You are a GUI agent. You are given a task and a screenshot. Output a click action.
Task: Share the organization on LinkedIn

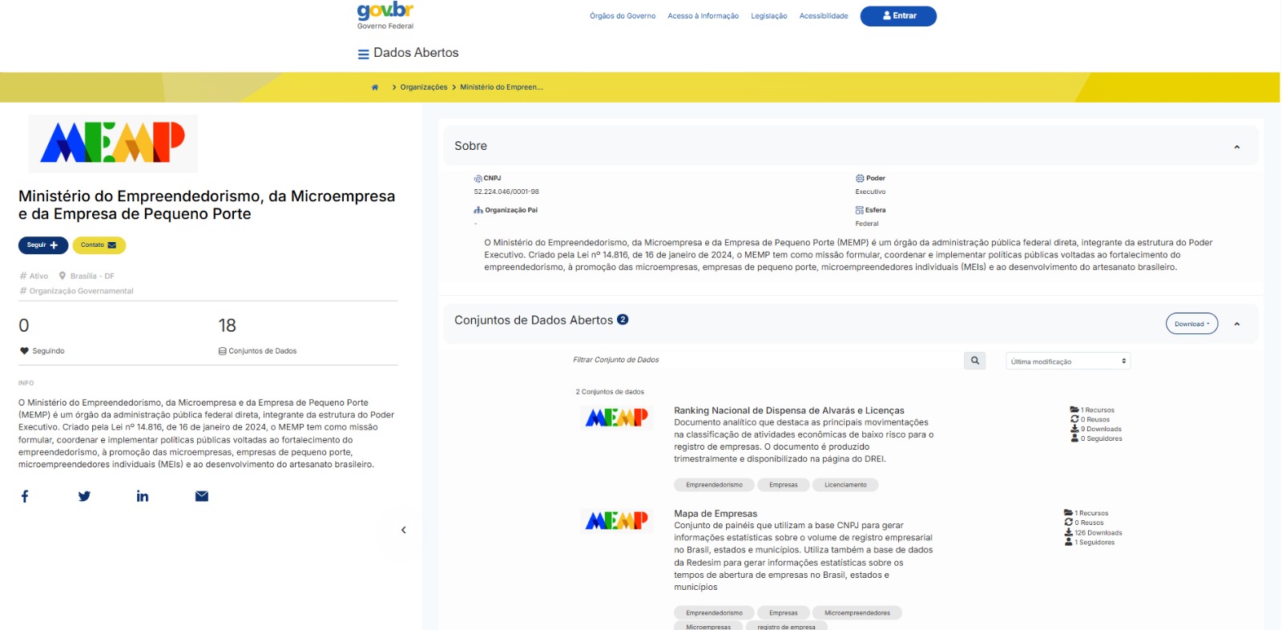pyautogui.click(x=143, y=496)
